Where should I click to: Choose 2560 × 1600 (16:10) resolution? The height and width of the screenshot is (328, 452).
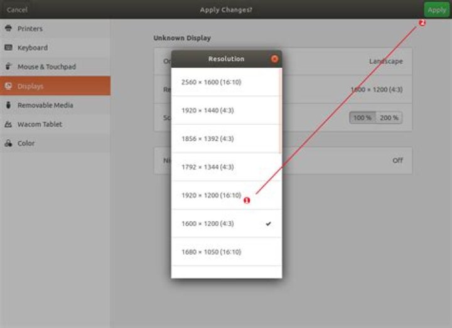pyautogui.click(x=226, y=82)
